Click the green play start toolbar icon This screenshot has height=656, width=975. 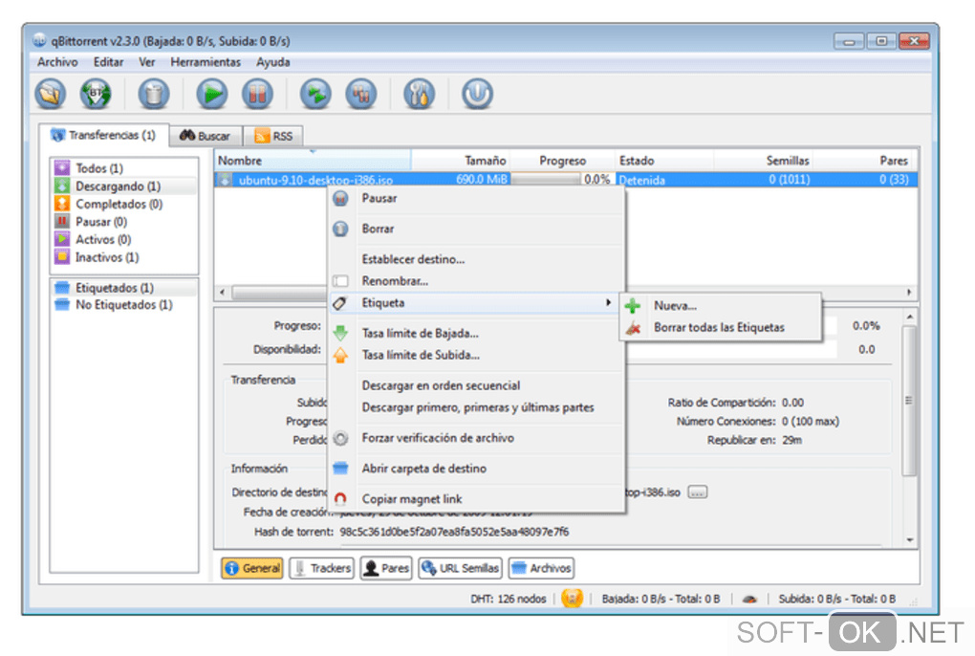coord(212,95)
